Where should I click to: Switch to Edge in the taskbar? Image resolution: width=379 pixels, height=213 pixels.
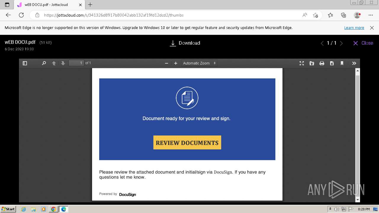tap(63, 209)
